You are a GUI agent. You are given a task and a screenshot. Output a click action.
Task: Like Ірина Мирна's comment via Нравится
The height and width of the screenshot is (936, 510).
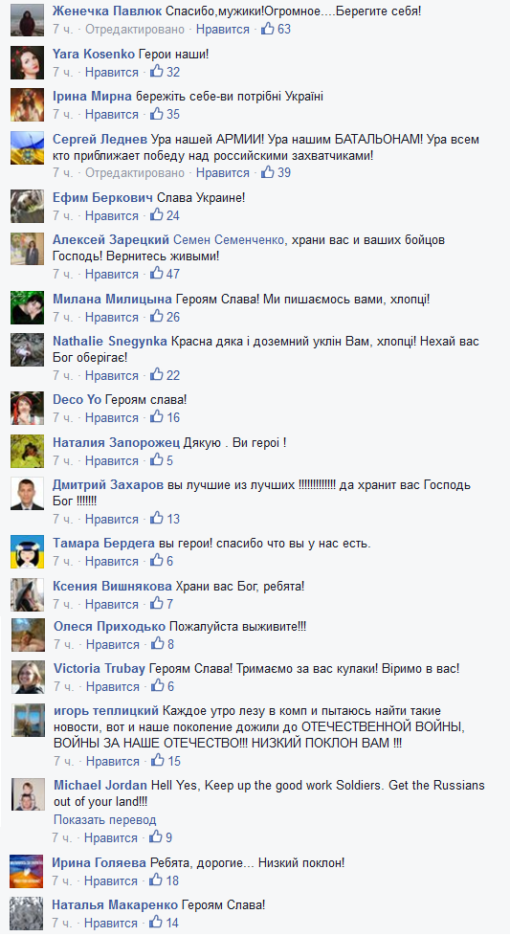pyautogui.click(x=112, y=114)
